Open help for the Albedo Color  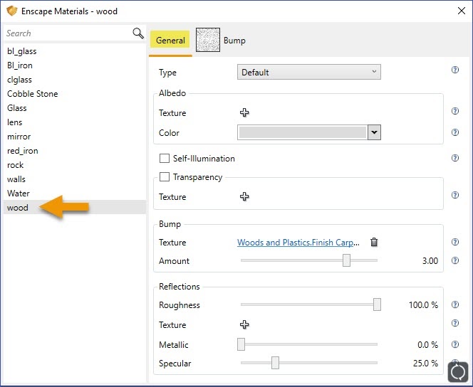click(455, 132)
